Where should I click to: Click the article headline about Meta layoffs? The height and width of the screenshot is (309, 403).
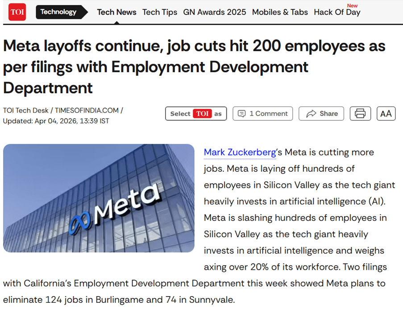click(194, 67)
